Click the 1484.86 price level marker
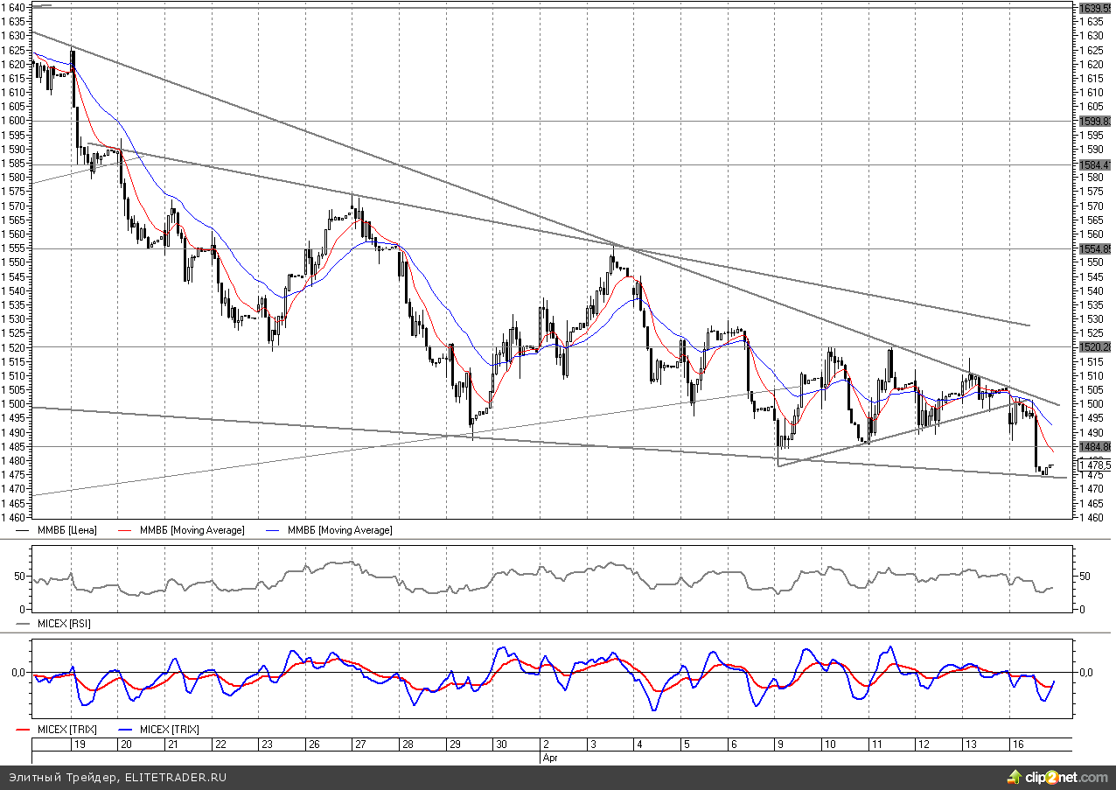The height and width of the screenshot is (790, 1116). pos(1095,446)
